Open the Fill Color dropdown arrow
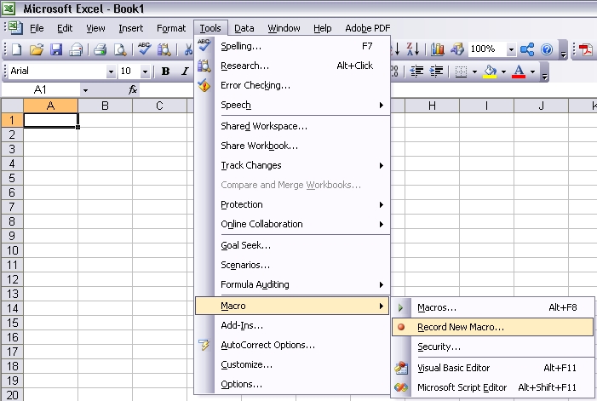597x401 pixels. click(503, 72)
